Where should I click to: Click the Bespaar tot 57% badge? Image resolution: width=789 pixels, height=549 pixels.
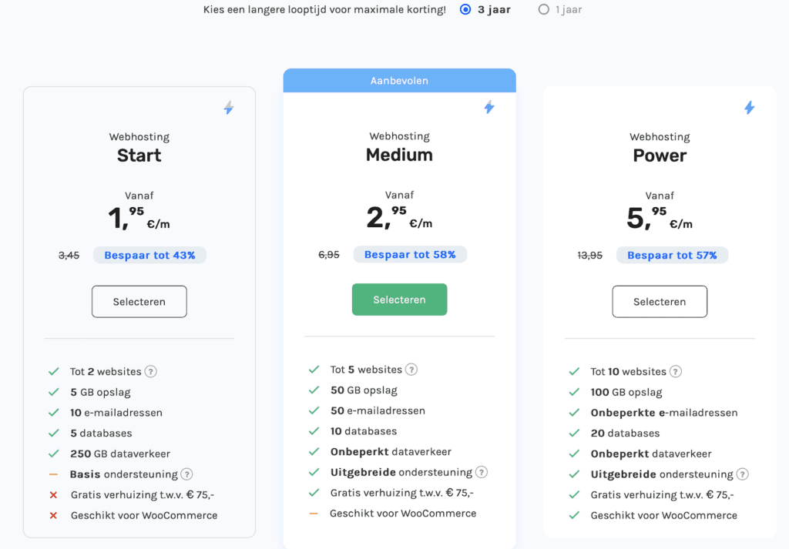click(672, 255)
